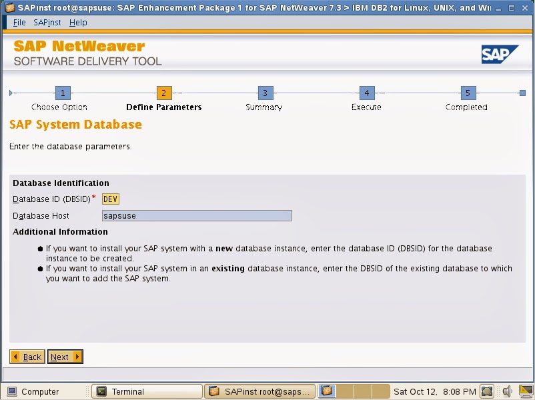Click the folder icon on the taskbar
Viewport: 535px width, 400px height.
tap(326, 391)
